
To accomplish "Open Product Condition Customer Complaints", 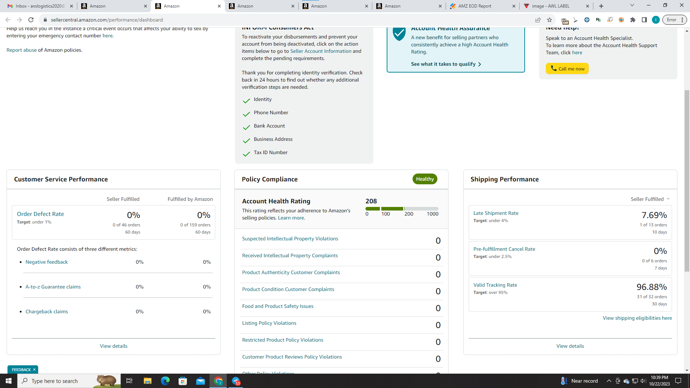I will (288, 289).
